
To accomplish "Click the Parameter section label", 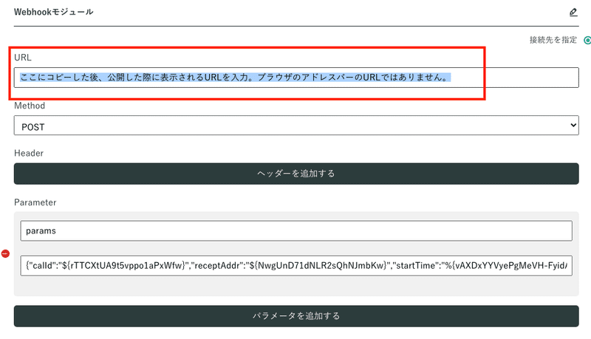I will tap(35, 202).
